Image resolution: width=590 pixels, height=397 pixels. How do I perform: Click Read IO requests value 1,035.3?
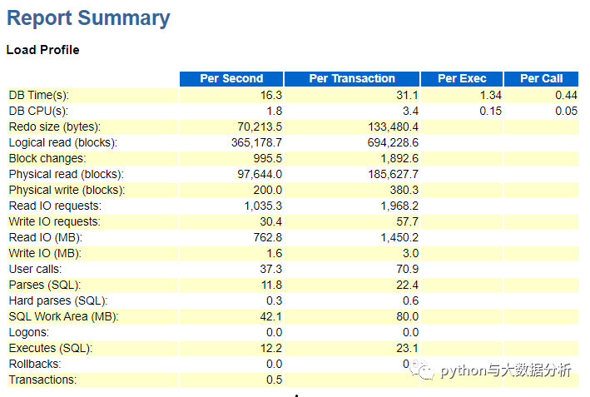263,206
